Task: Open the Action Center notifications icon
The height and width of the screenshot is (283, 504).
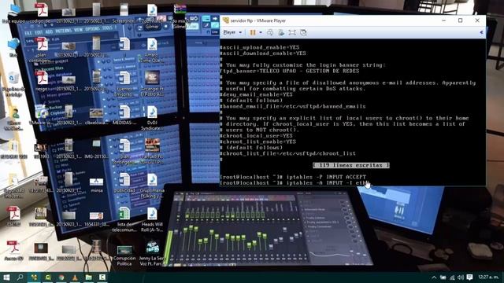Action: (x=469, y=277)
